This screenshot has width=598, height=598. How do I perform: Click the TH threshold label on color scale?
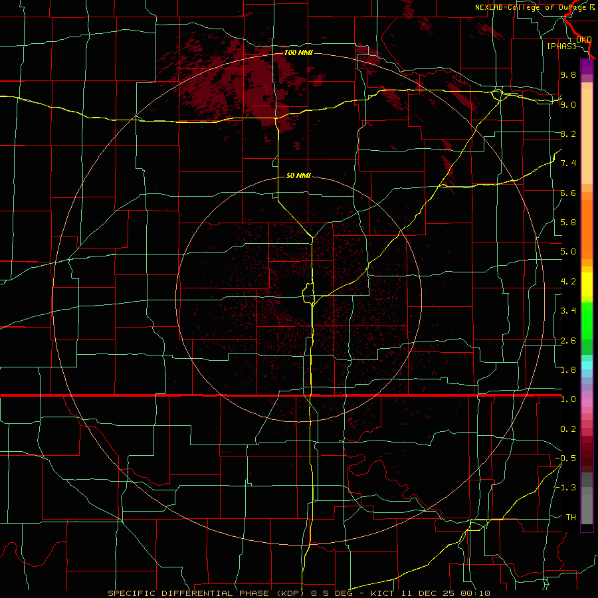[x=571, y=518]
